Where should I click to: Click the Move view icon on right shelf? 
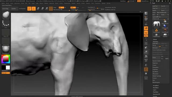click(146, 48)
